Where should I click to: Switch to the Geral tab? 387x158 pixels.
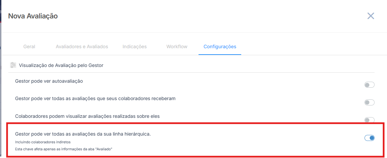click(29, 47)
